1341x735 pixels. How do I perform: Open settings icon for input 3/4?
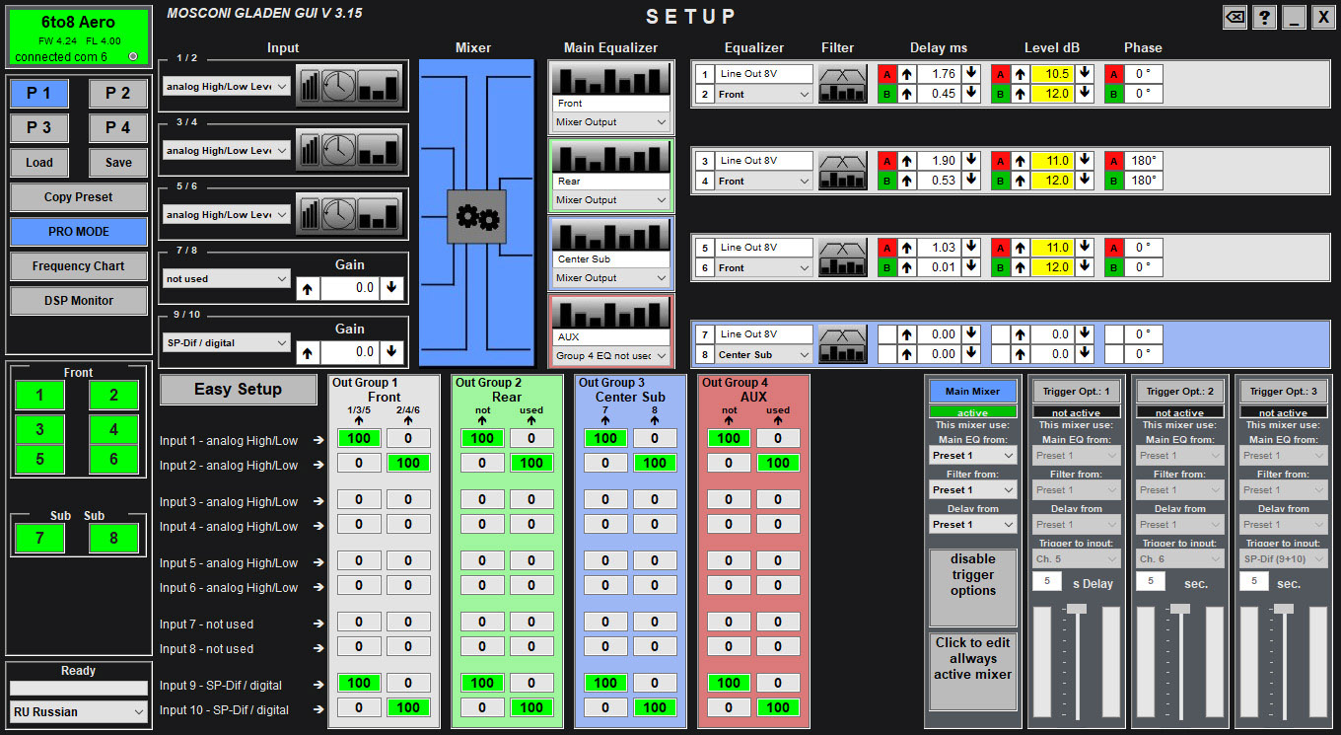tap(350, 150)
